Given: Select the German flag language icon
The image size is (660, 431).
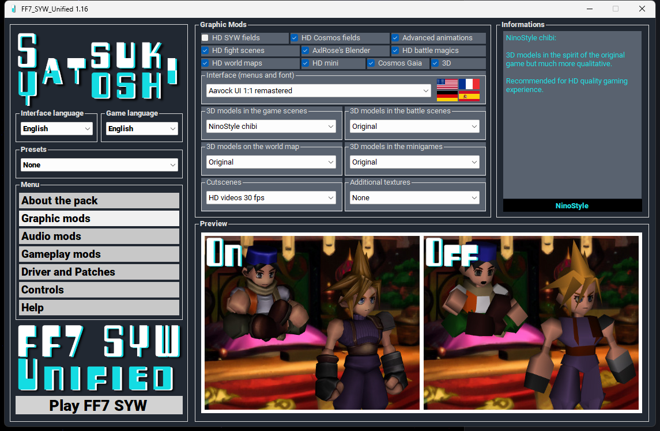Looking at the screenshot, I should (447, 96).
